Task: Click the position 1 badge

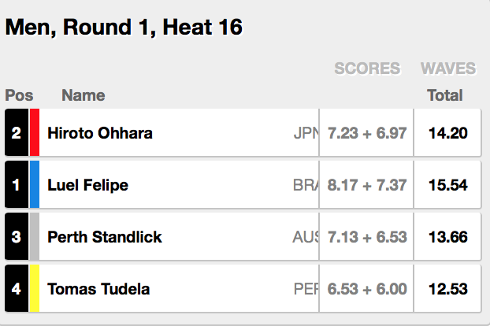Action: click(x=17, y=185)
